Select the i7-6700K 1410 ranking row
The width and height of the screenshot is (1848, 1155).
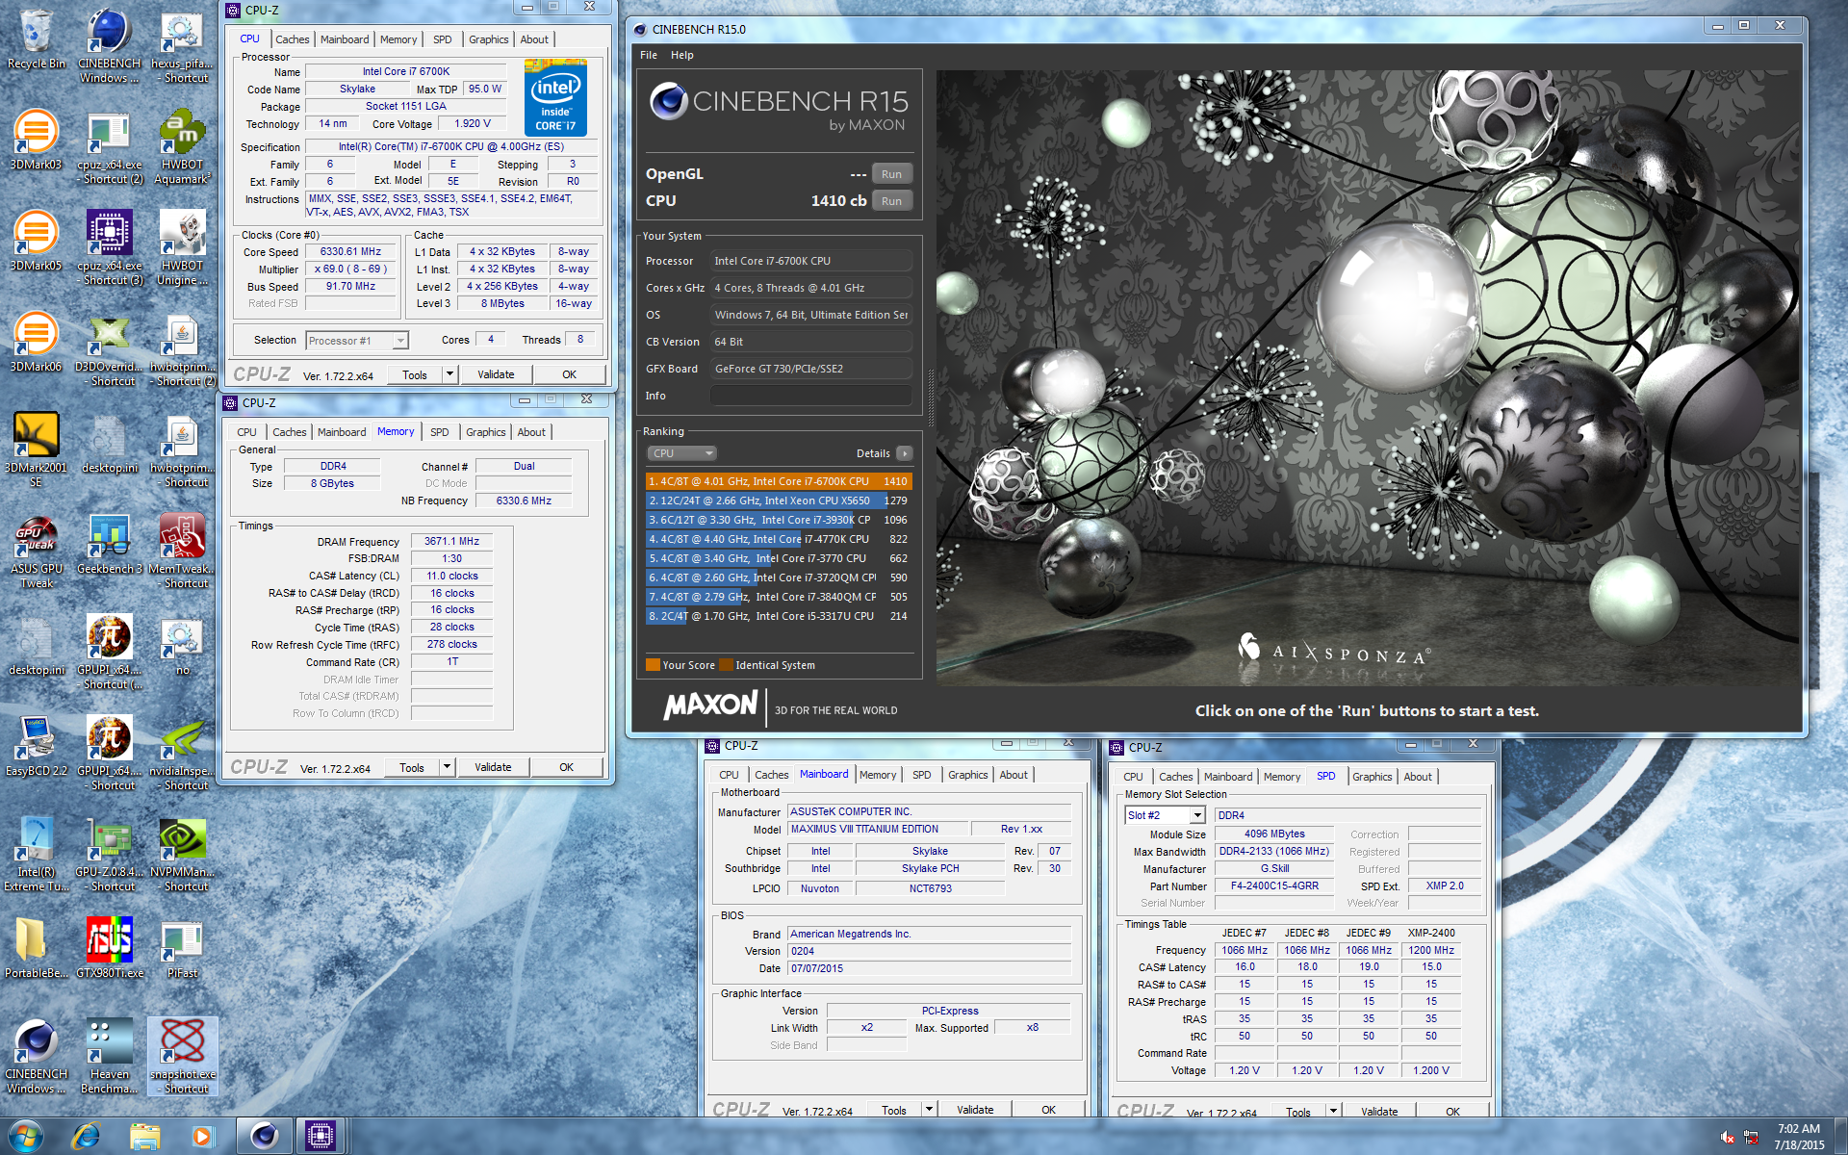pos(778,481)
